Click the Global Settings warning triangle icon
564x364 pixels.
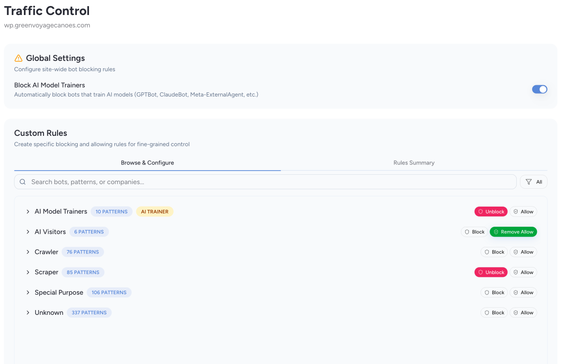coord(18,58)
